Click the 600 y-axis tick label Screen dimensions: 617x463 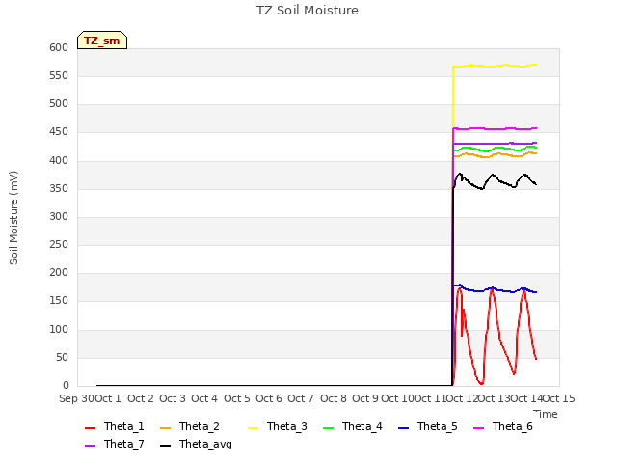[59, 47]
